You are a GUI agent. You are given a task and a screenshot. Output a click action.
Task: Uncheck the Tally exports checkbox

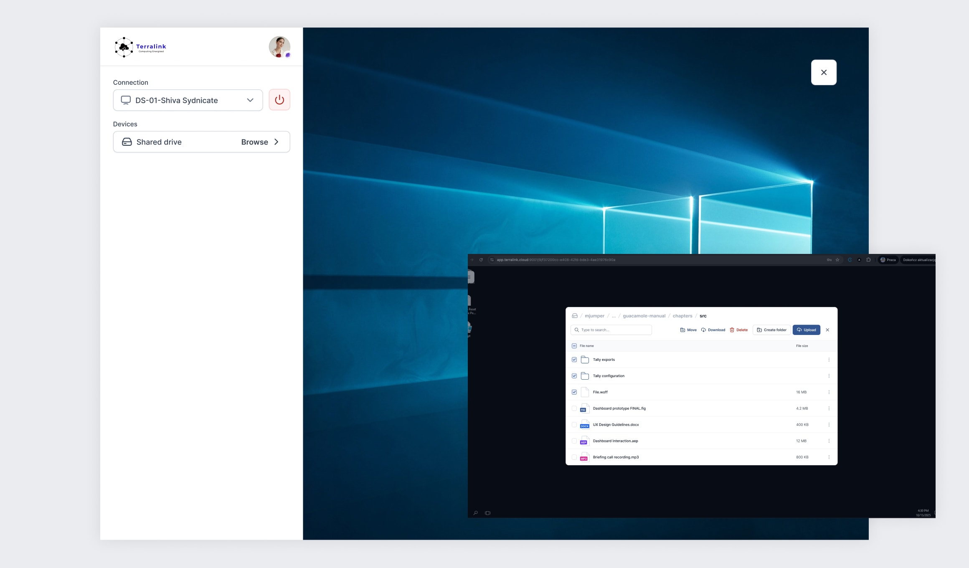coord(574,360)
